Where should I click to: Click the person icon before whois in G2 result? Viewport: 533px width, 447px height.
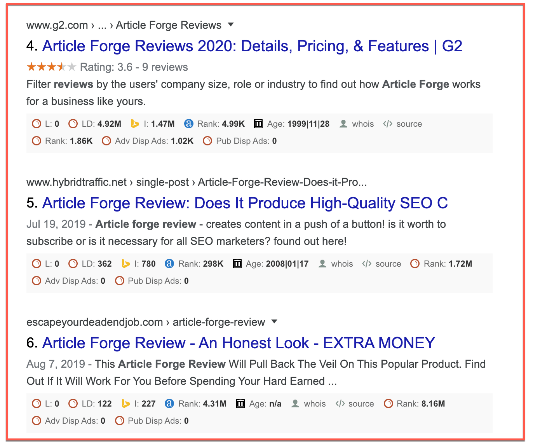[x=343, y=124]
